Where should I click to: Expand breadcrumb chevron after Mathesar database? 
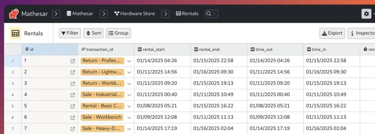point(104,14)
